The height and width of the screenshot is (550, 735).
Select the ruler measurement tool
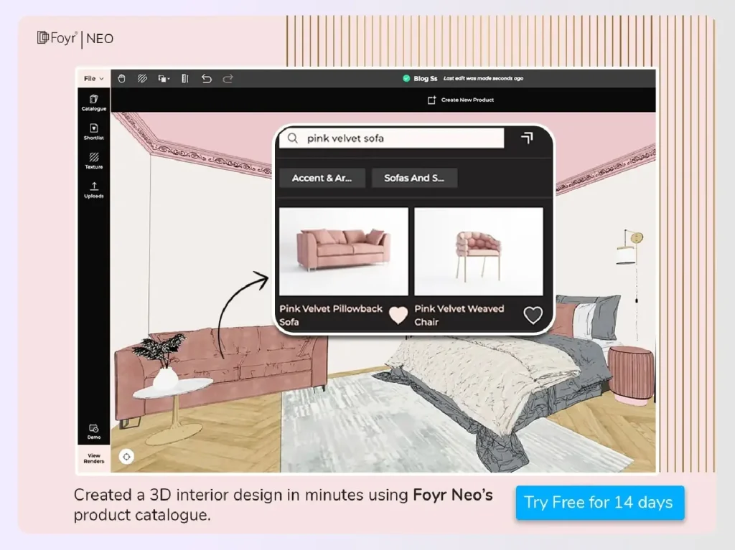coord(184,78)
